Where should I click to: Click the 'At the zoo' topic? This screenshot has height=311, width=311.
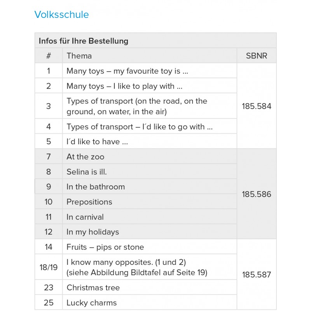pos(86,157)
